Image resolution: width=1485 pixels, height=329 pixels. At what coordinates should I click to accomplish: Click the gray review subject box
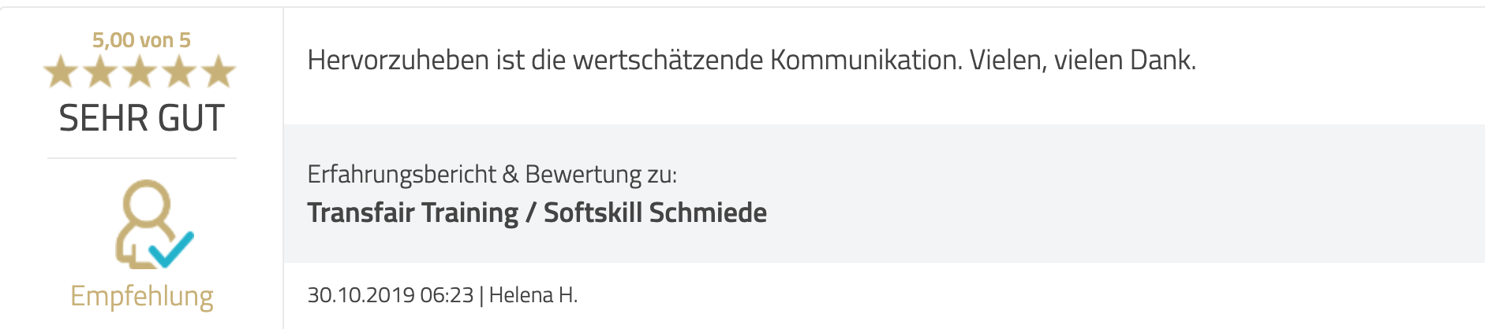pyautogui.click(x=884, y=193)
